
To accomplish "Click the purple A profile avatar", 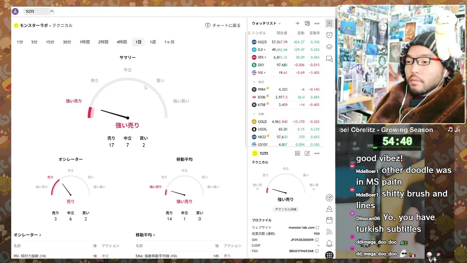I will [15, 11].
